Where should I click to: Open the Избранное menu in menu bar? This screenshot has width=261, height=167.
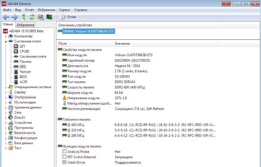pyautogui.click(x=46, y=10)
